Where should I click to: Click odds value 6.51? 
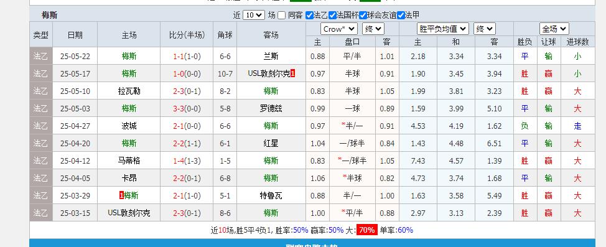pos(494,143)
